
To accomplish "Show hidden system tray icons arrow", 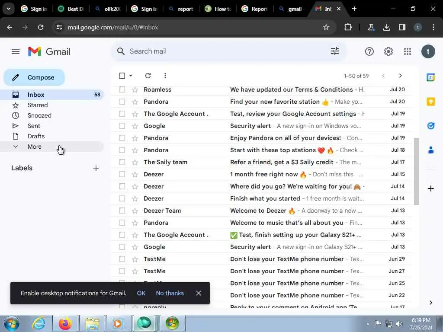I will [x=368, y=324].
